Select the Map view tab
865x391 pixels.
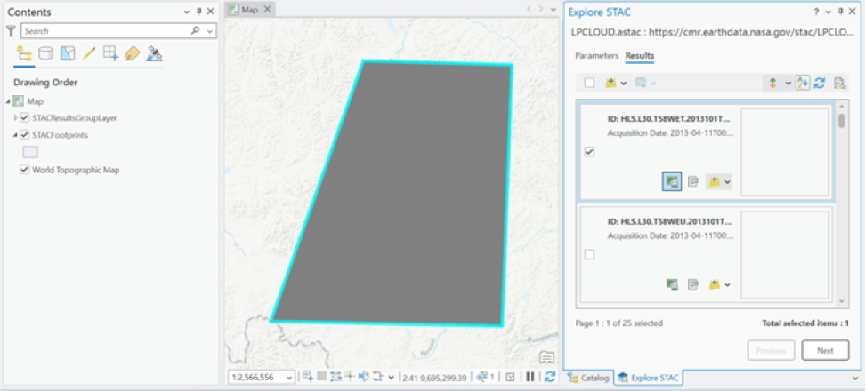pos(250,10)
